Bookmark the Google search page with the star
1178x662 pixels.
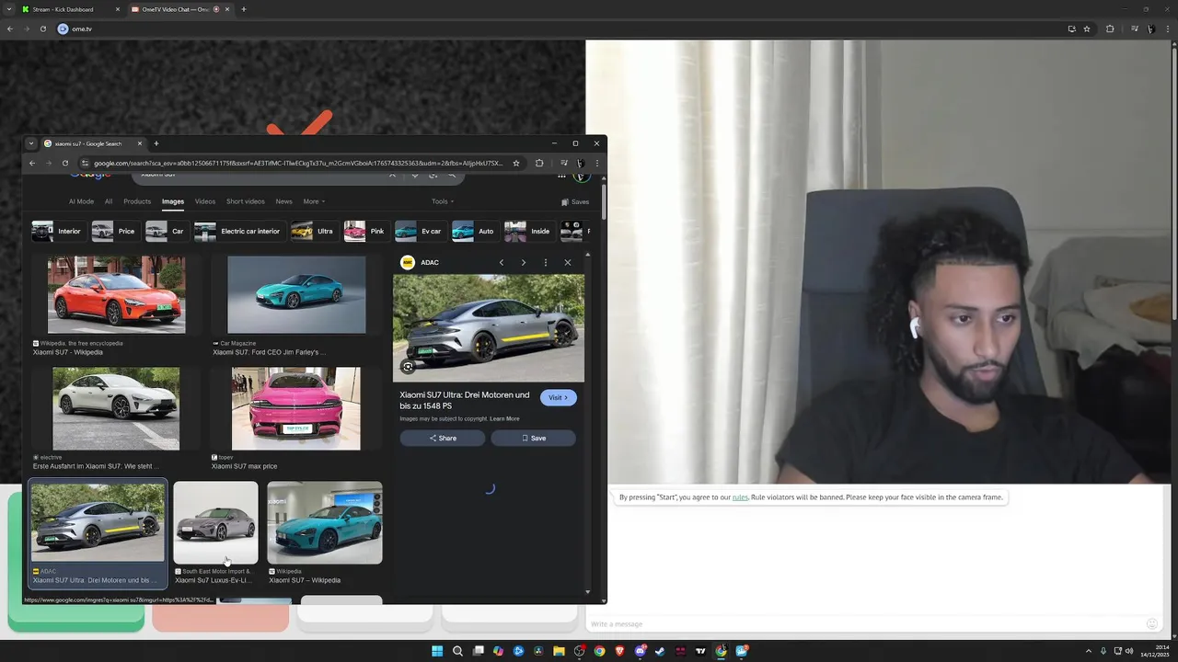tap(516, 163)
